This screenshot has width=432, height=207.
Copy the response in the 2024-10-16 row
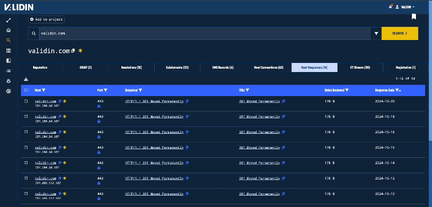187,132
